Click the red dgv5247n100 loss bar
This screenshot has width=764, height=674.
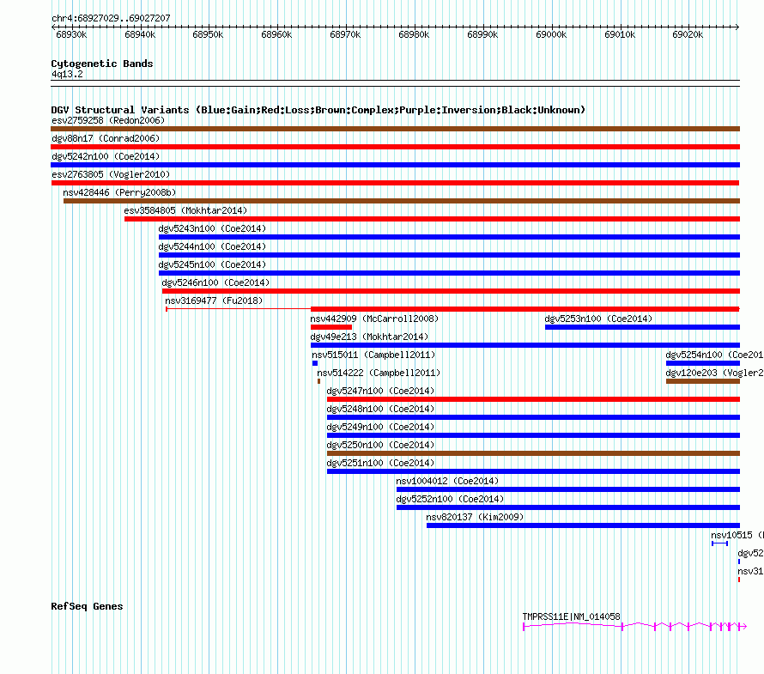pos(534,399)
